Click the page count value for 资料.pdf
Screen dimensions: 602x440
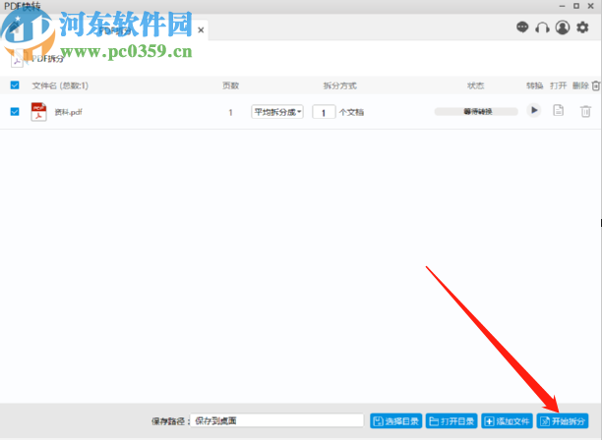pyautogui.click(x=231, y=112)
